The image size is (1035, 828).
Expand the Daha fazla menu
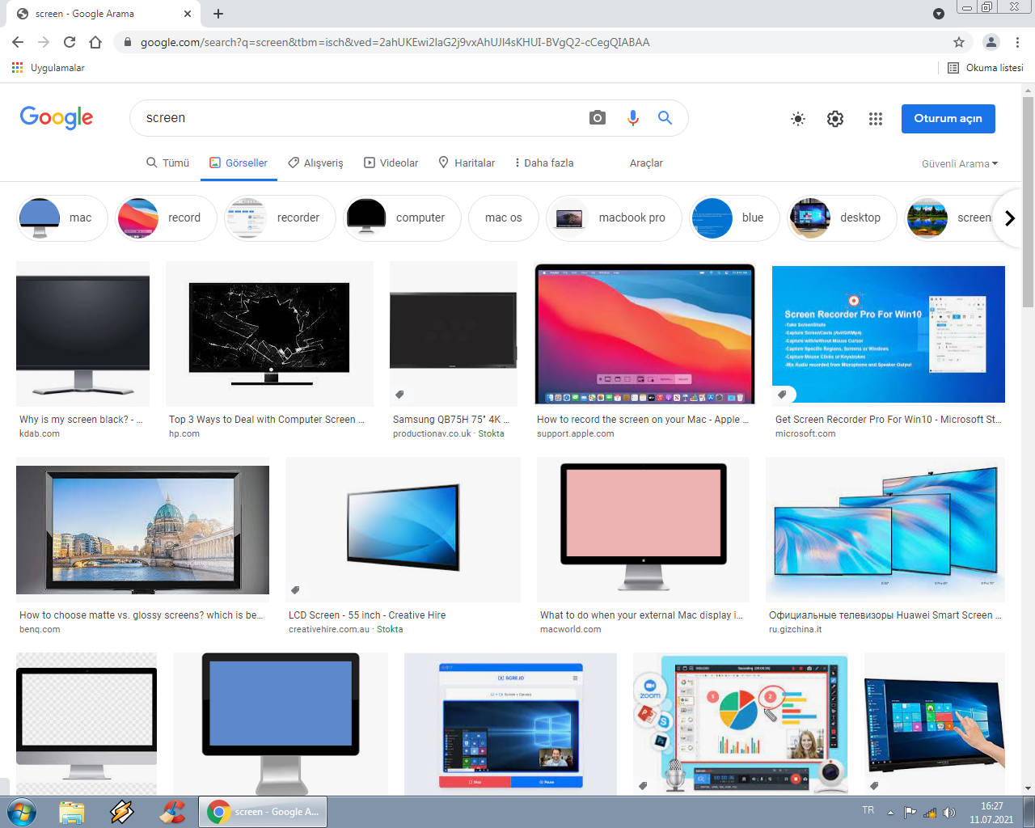click(544, 163)
